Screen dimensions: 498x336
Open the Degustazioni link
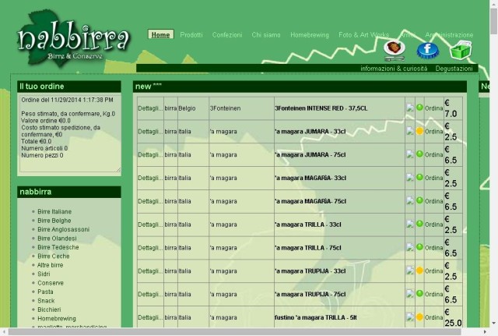tap(454, 69)
